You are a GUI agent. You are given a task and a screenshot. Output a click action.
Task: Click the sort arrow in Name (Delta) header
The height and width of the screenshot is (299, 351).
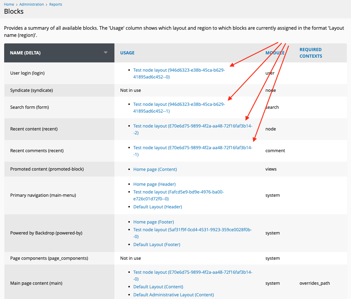click(x=106, y=53)
